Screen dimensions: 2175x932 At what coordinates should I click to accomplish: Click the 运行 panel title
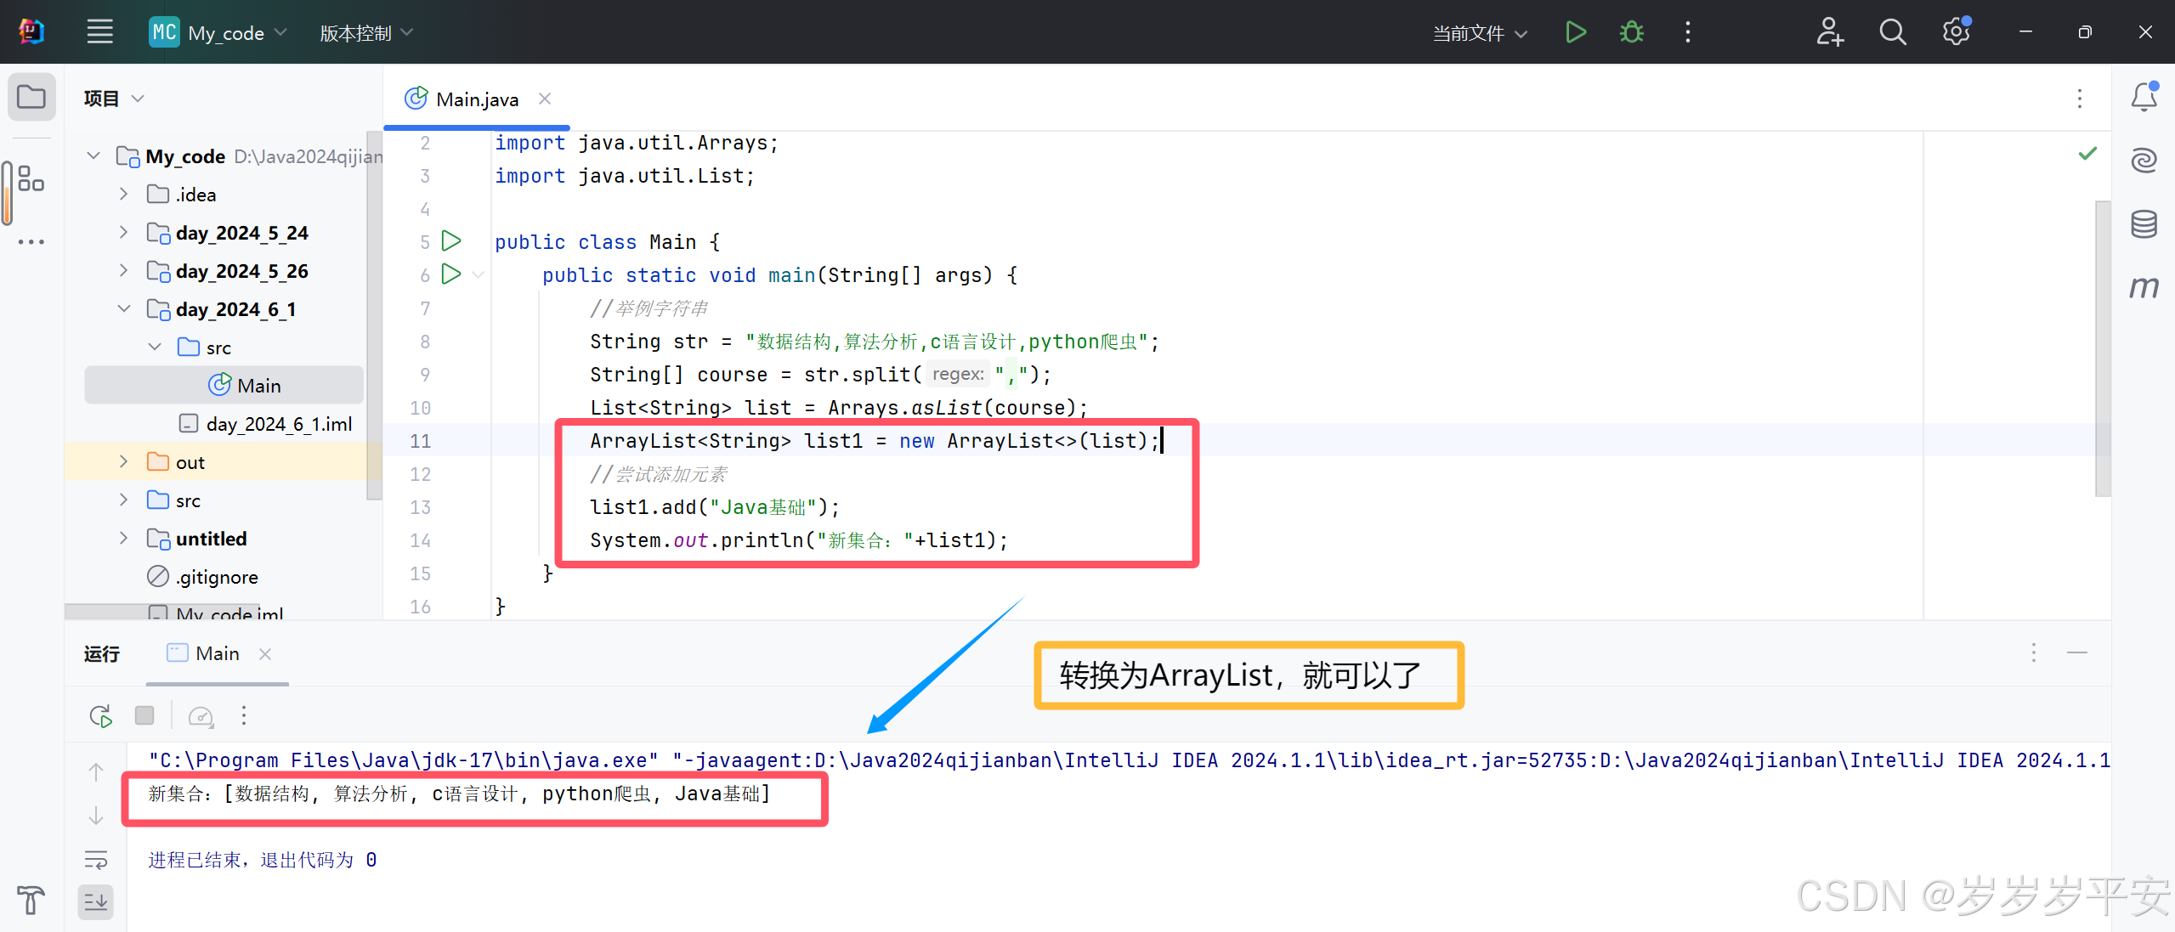[101, 653]
